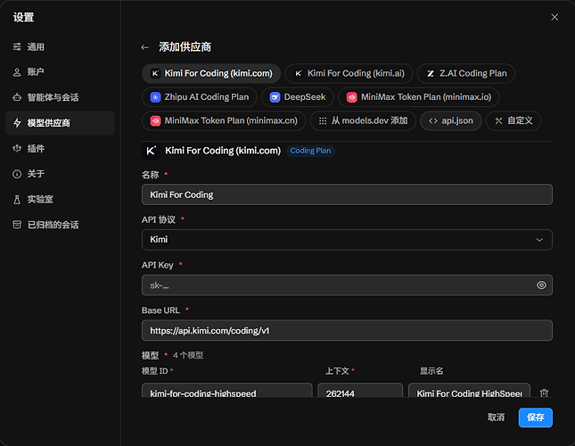Click the API Key input field
Screen dimensions: 575x446
tap(347, 285)
